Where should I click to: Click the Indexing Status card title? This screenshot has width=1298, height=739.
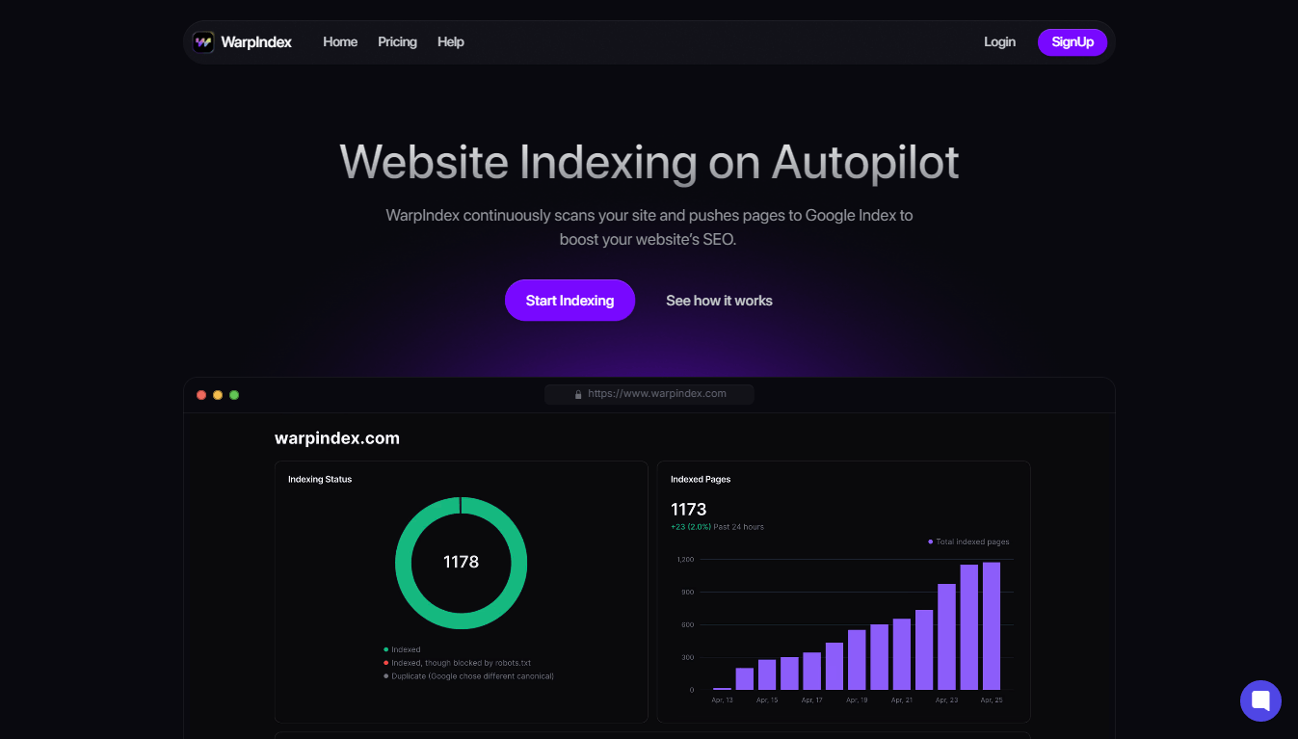(x=320, y=479)
